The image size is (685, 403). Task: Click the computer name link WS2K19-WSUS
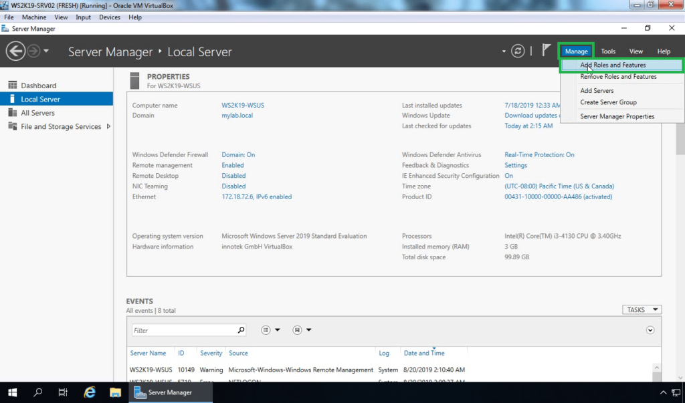[243, 105]
